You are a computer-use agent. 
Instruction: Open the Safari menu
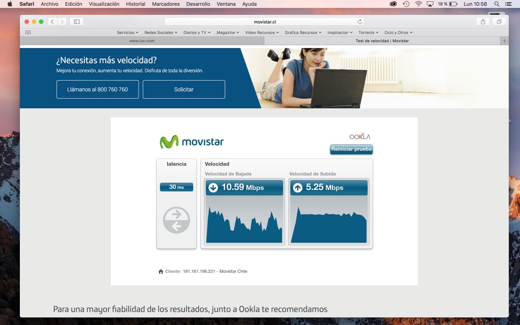tap(27, 4)
